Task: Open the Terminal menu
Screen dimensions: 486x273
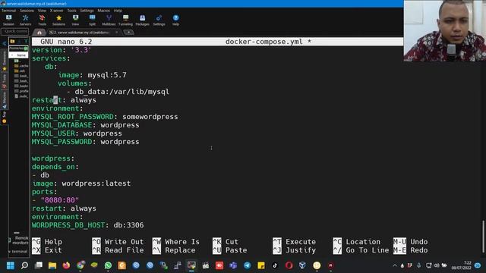Action: tap(8, 11)
